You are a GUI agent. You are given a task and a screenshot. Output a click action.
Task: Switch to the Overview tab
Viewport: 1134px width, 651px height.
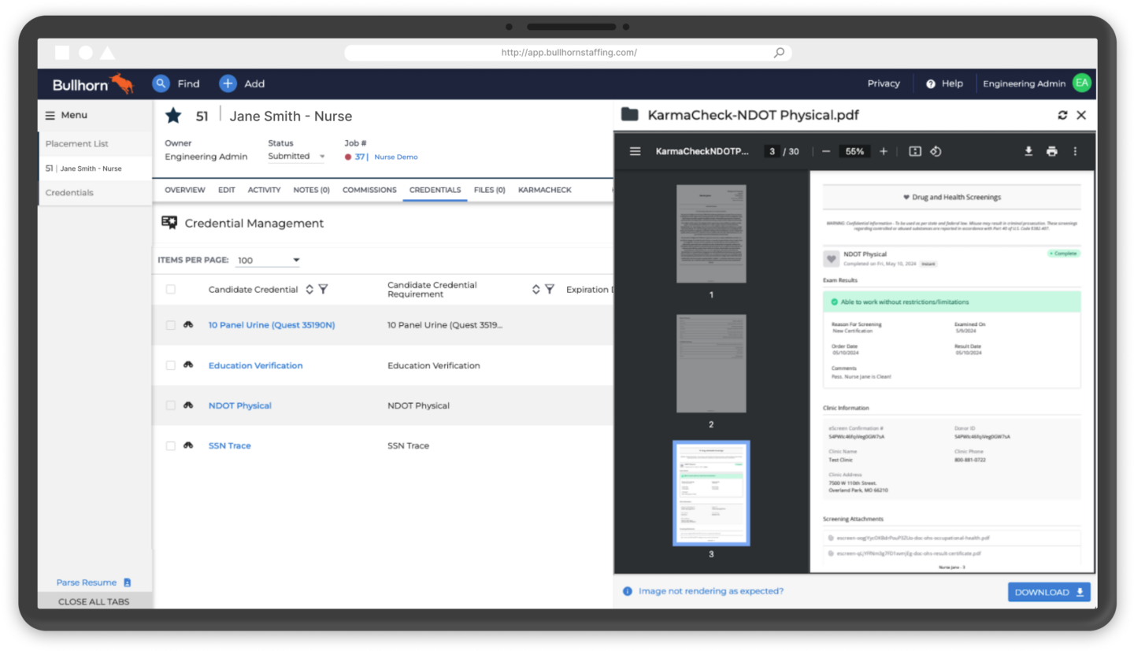[185, 190]
